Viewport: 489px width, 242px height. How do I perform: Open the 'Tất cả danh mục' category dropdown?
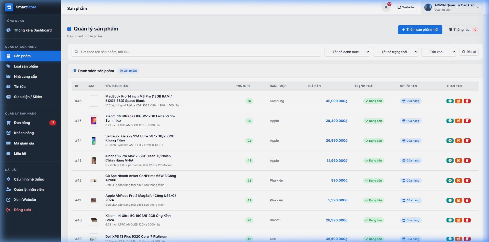pos(347,52)
